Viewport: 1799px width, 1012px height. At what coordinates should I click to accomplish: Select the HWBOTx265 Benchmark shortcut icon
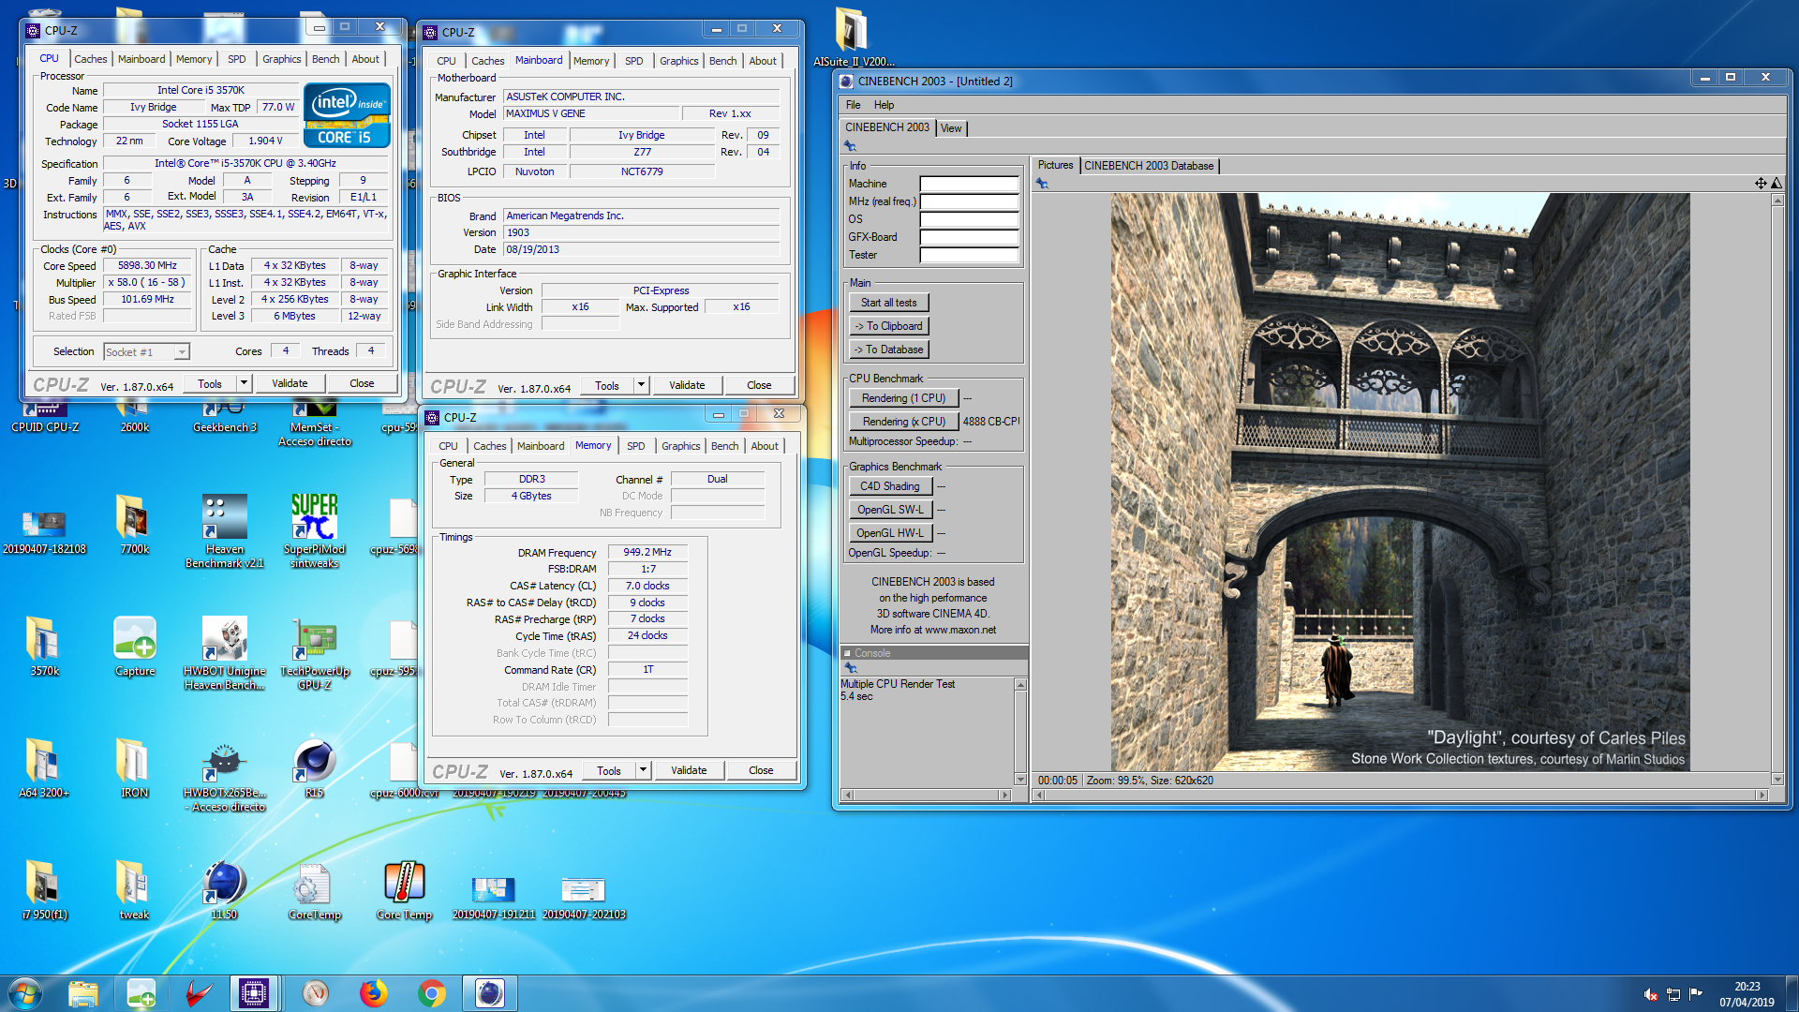(225, 775)
